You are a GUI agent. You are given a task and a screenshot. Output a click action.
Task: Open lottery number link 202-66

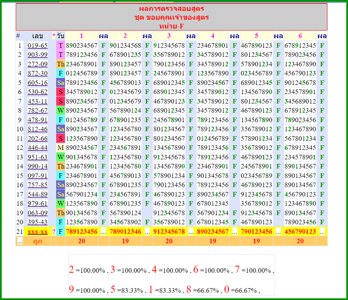37,139
